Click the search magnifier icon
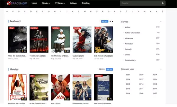Image resolution: width=177 pixels, height=107 pixels. click(163, 3)
